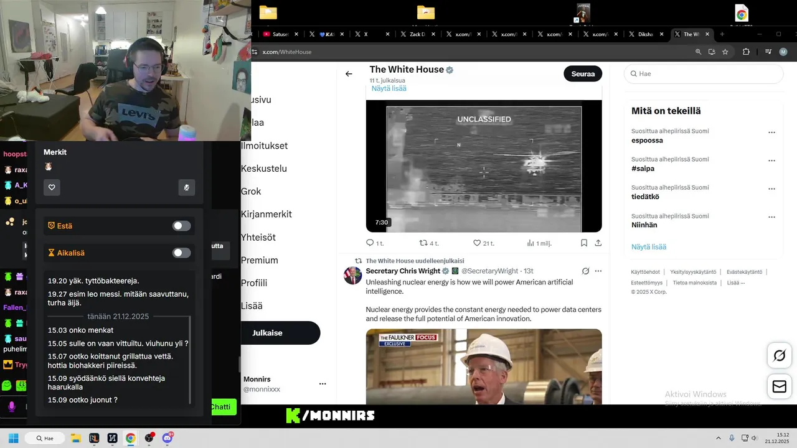The width and height of the screenshot is (797, 448).
Task: Open File Explorer from taskbar
Action: tap(76, 438)
